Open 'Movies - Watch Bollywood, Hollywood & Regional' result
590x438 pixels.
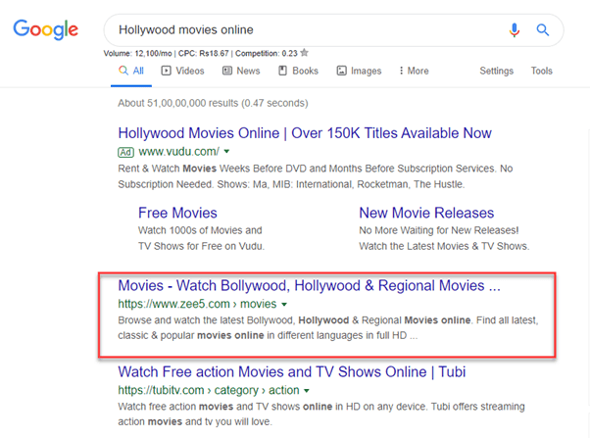tap(310, 285)
